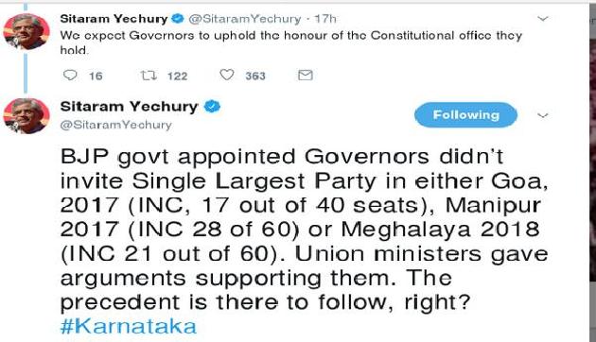Screen dimensions: 596x342
Task: Click the main tweet text about Governors
Action: pyautogui.click(x=304, y=230)
